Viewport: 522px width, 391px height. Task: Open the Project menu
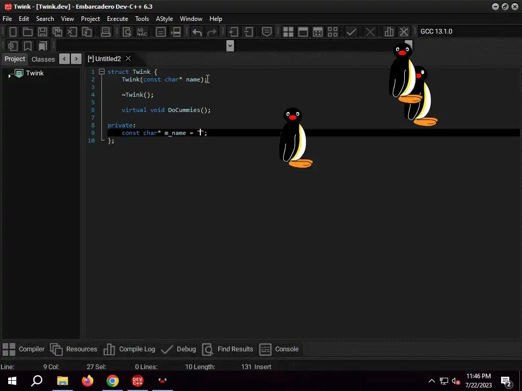[90, 19]
